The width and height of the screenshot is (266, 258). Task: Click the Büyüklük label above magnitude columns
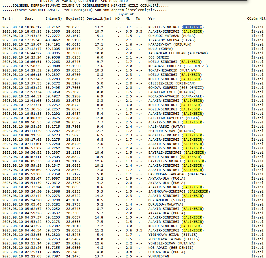click(126, 14)
